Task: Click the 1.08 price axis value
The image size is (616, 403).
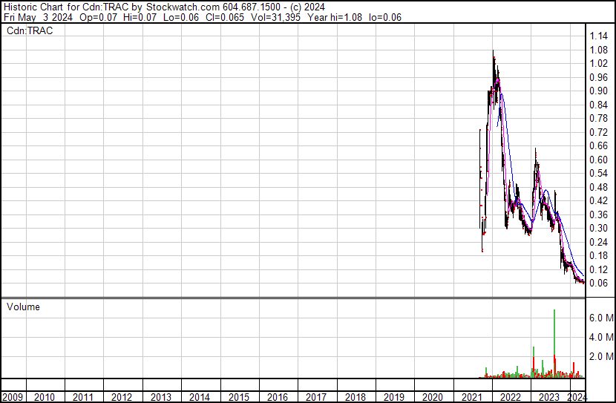Action: coord(599,50)
